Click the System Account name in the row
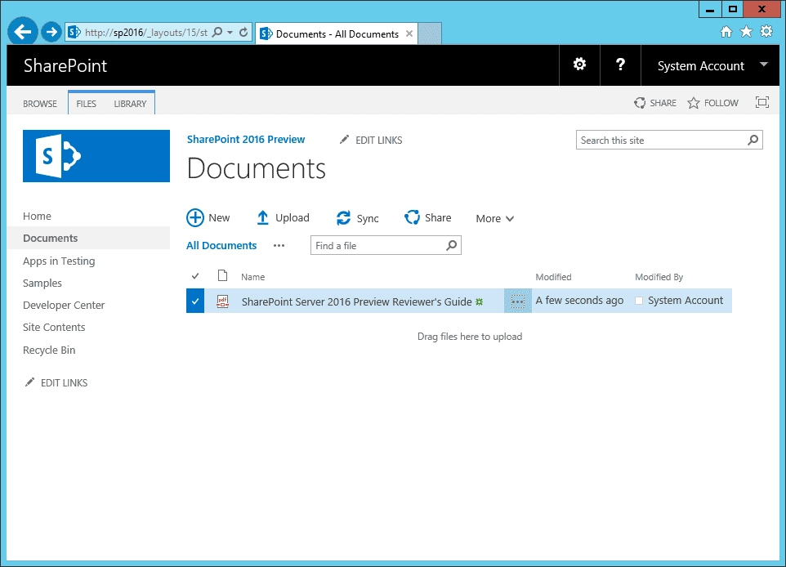The image size is (786, 567). 686,301
